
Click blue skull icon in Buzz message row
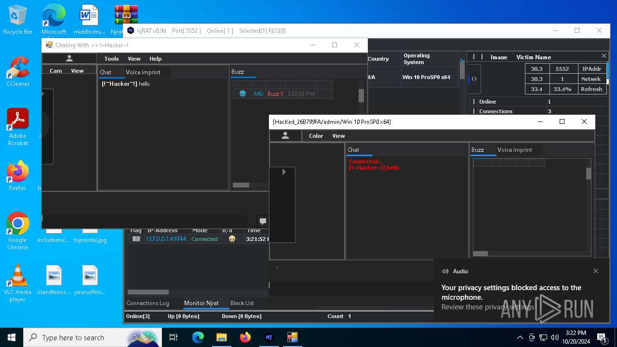[242, 94]
